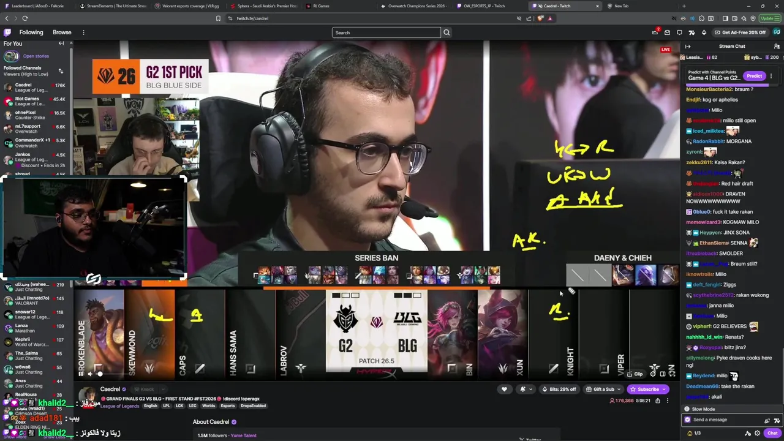Screen dimensions: 784x441
Task: Click the volume icon on the player
Action: tap(90, 374)
